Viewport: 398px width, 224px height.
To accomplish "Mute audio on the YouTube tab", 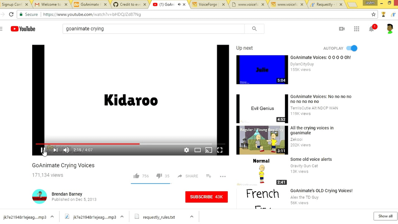I will 179,4.
